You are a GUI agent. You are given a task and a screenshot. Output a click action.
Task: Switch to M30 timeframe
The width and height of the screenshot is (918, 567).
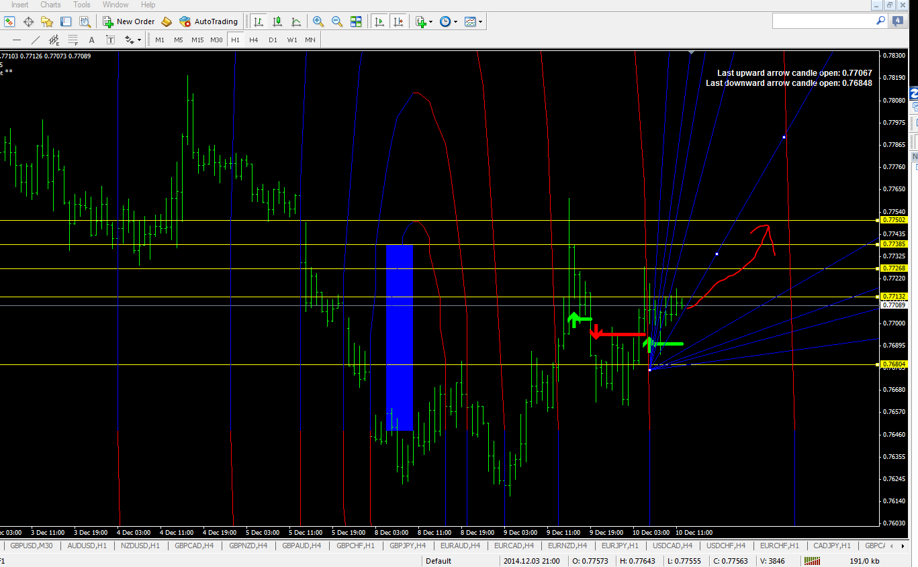[x=216, y=40]
